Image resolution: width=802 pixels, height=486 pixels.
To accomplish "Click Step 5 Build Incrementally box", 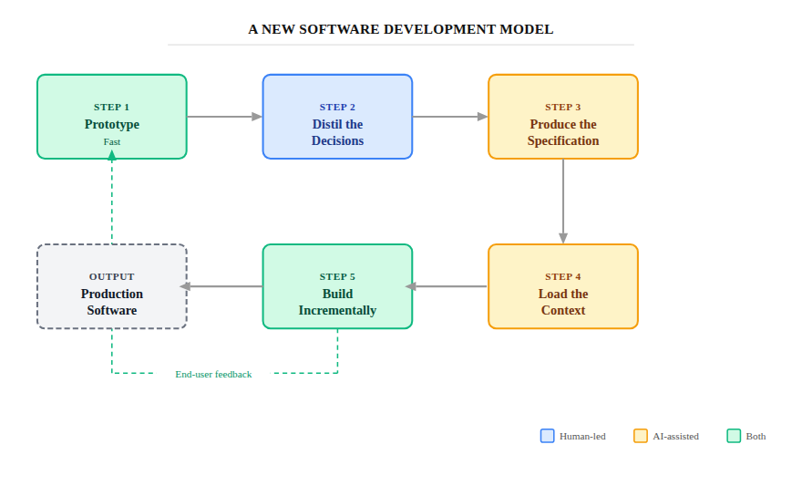I will (337, 286).
